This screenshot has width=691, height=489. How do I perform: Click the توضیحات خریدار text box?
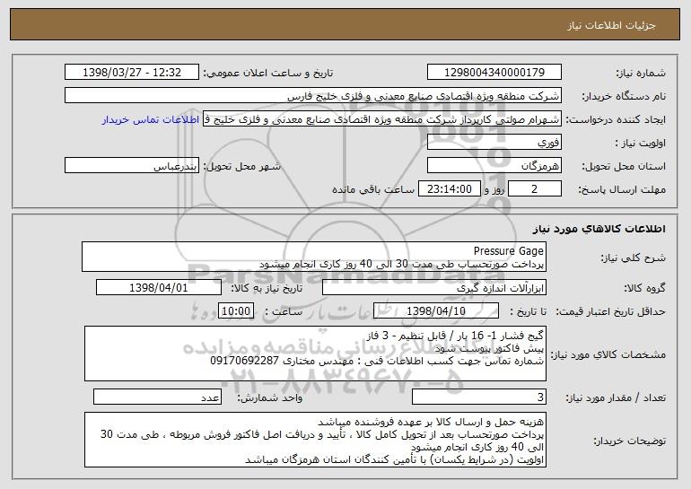[315, 440]
